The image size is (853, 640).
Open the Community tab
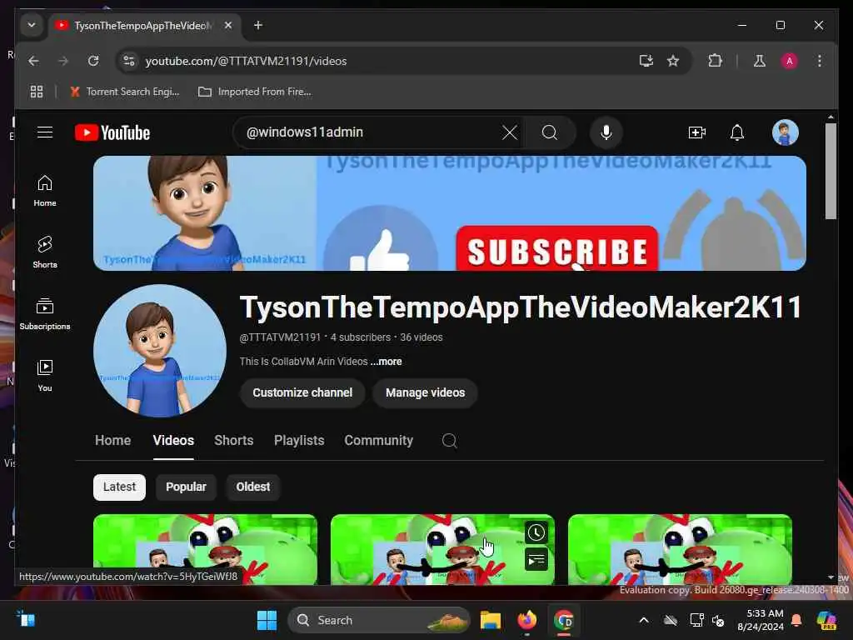click(x=379, y=440)
